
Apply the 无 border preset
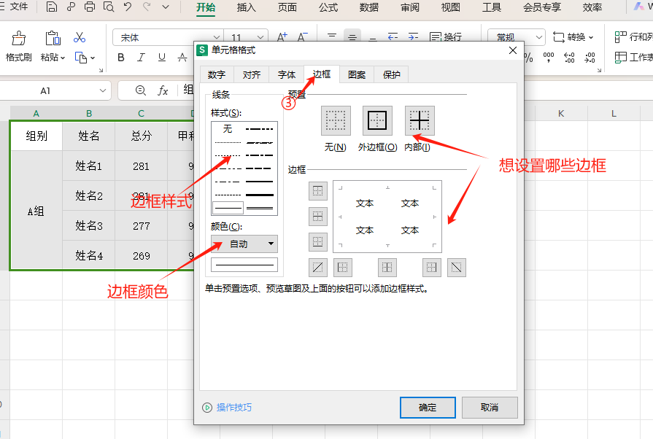pyautogui.click(x=336, y=120)
